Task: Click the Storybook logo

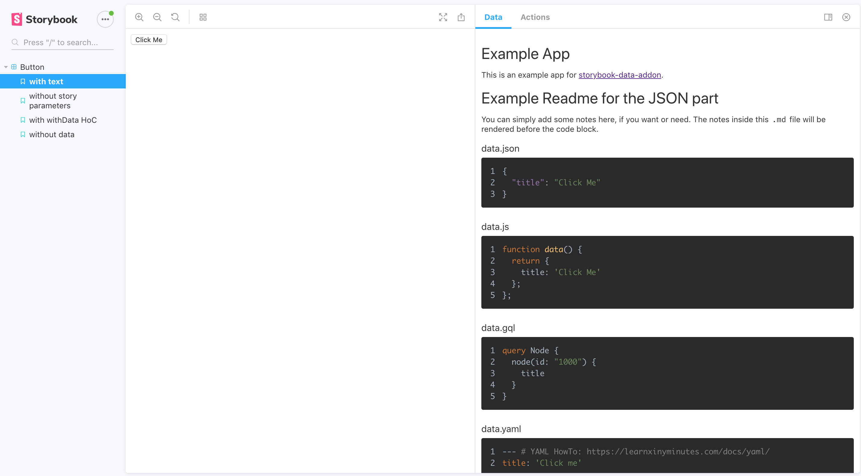Action: click(x=45, y=19)
